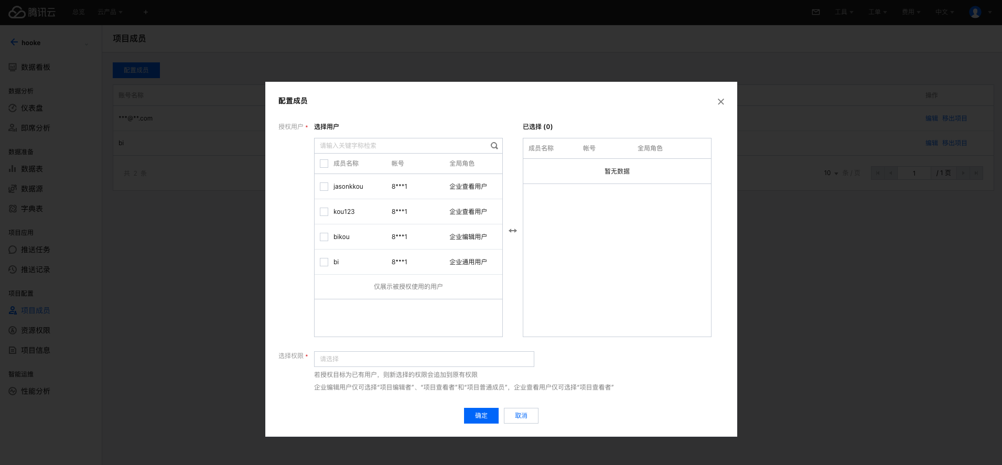1002x465 pixels.
Task: Click the 数据表 sidebar icon
Action: (x=13, y=169)
